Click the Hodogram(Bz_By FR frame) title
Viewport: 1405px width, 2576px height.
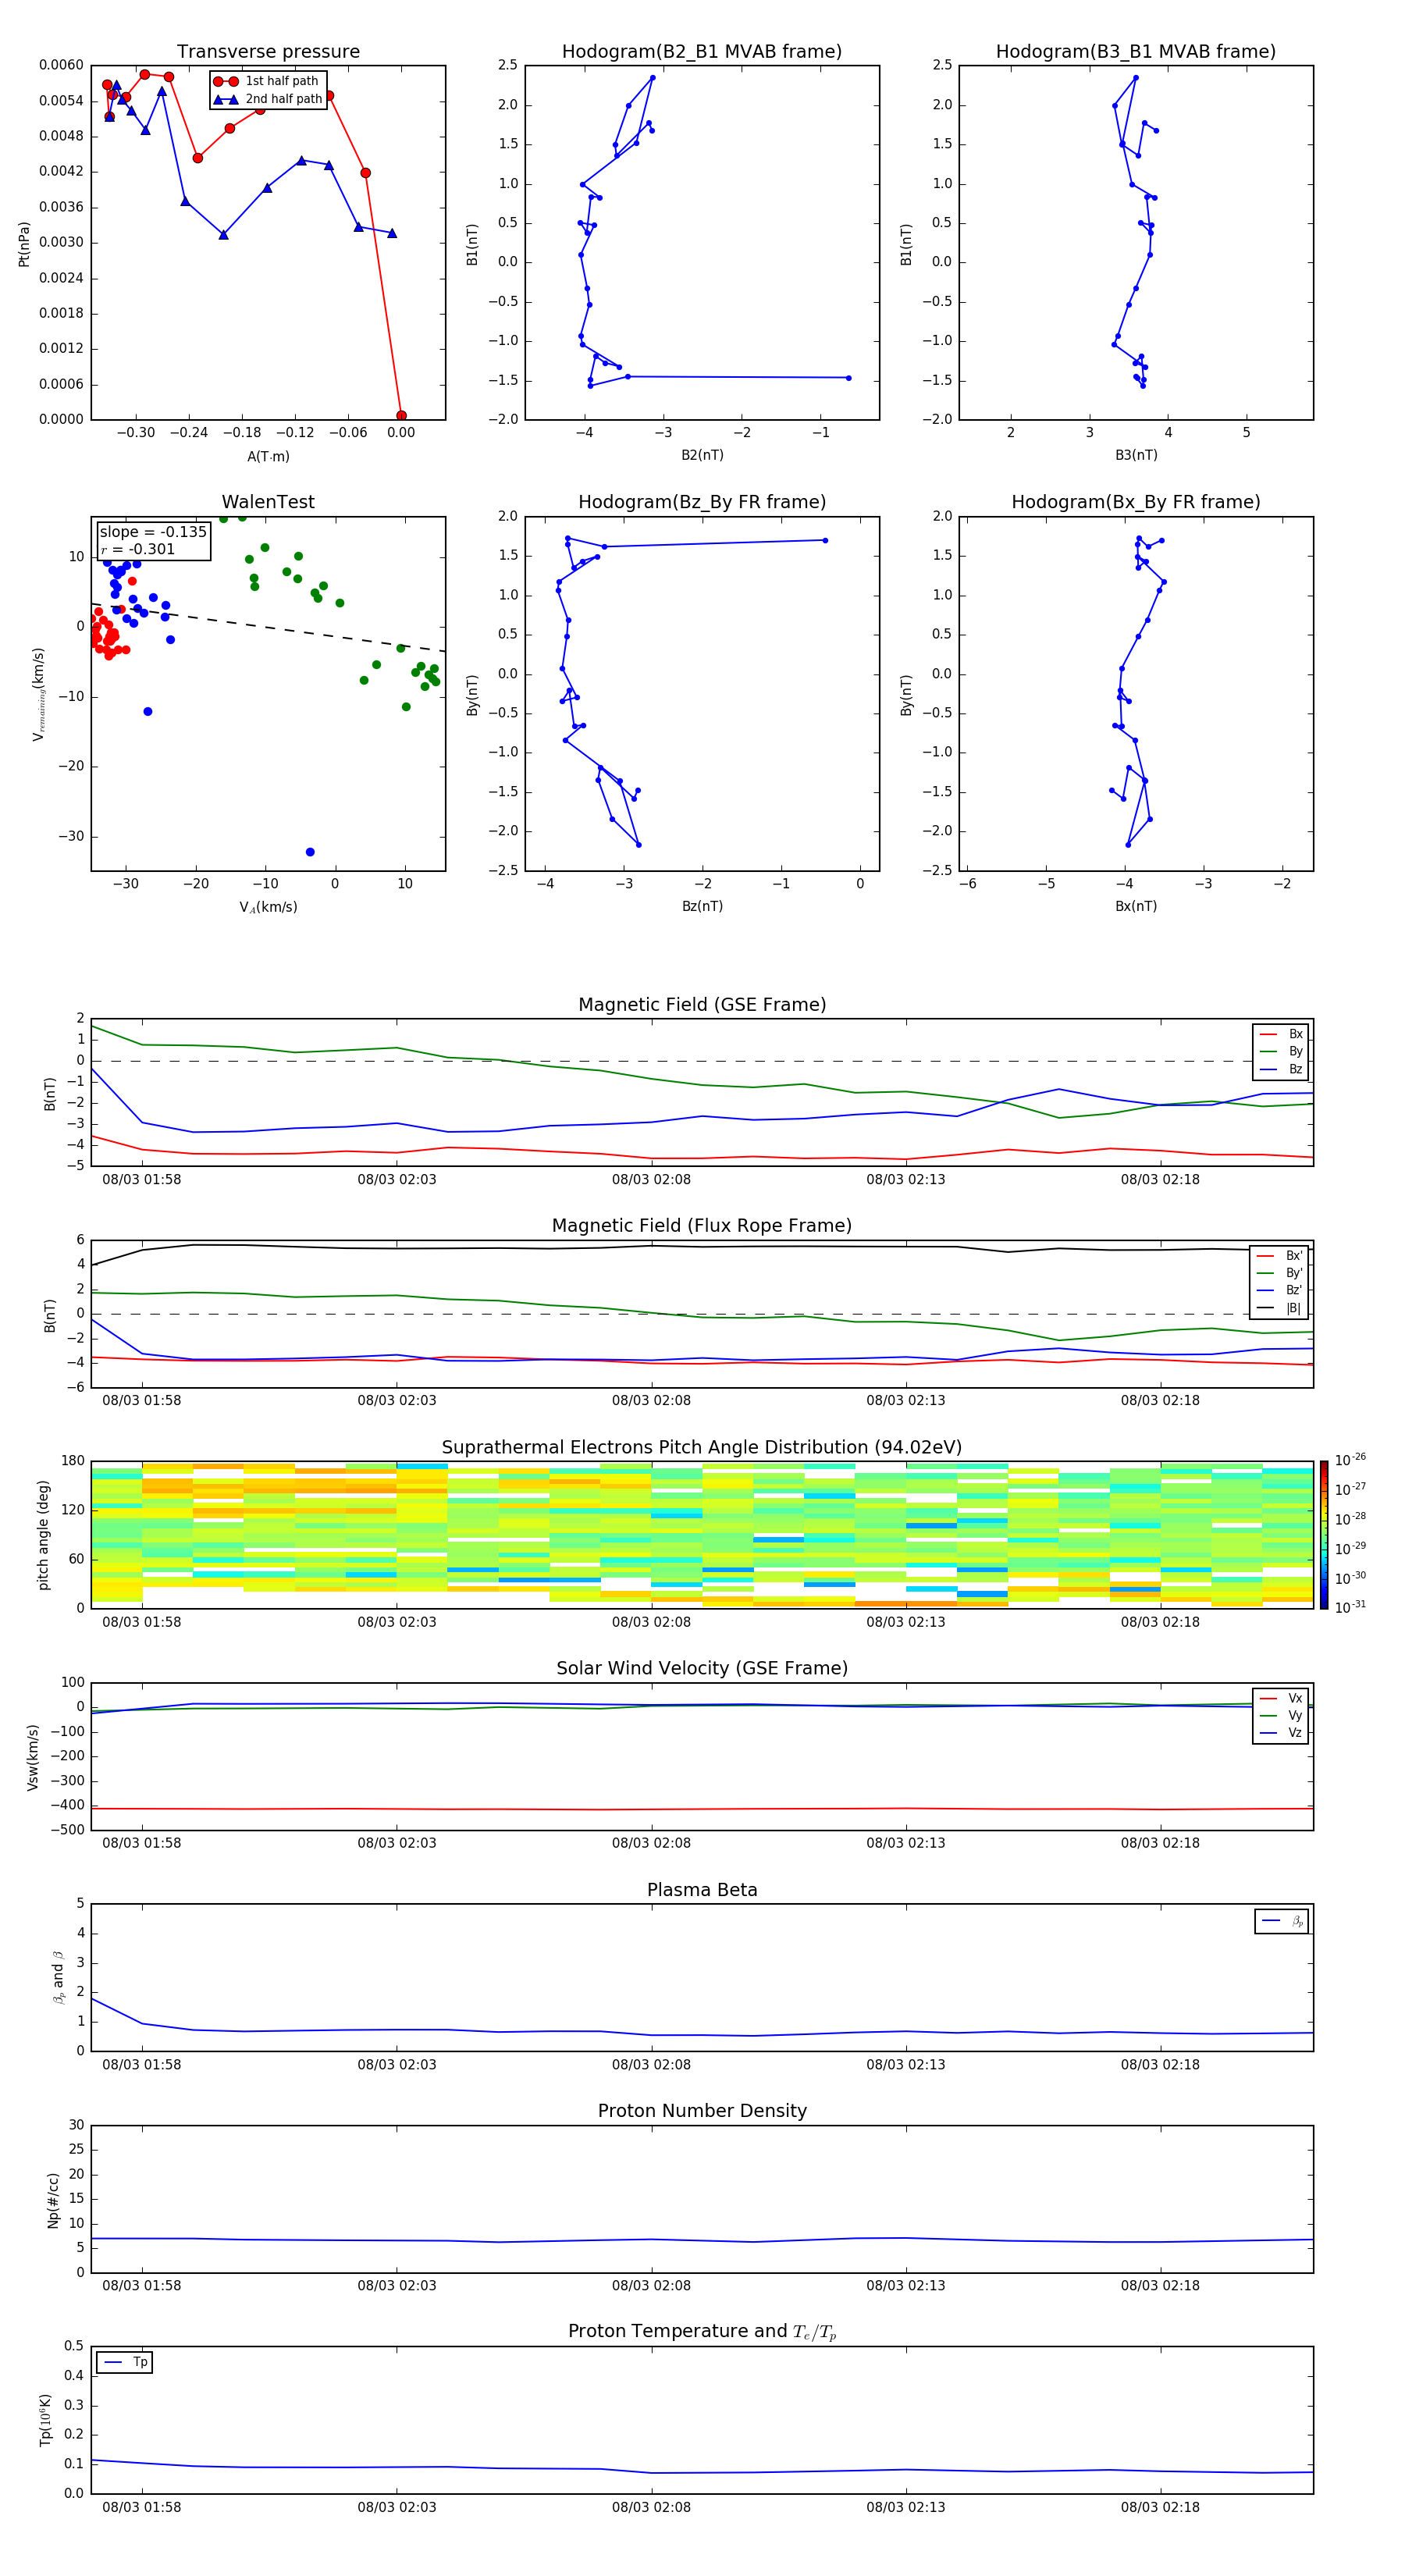702,502
